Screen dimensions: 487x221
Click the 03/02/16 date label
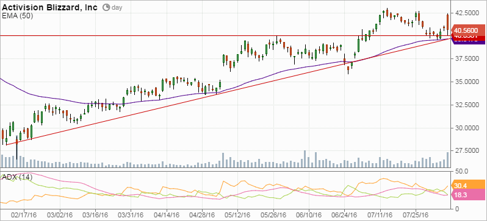(59, 214)
